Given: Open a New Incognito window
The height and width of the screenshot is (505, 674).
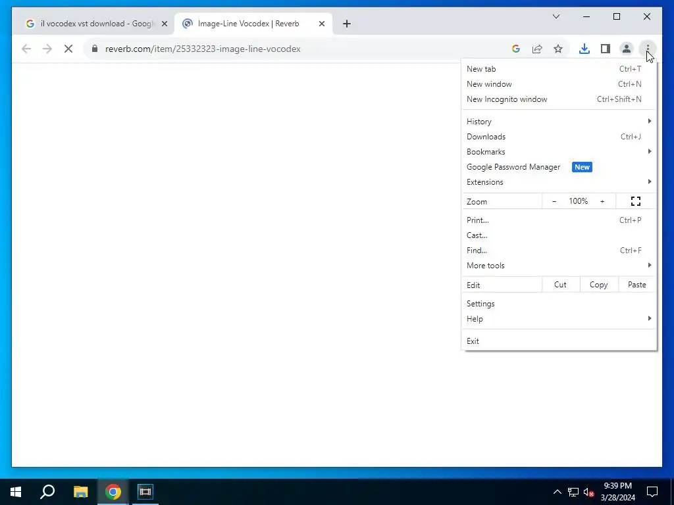Looking at the screenshot, I should point(559,99).
